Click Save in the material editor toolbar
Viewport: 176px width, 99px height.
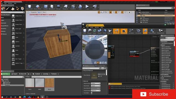pyautogui.click(x=85, y=31)
